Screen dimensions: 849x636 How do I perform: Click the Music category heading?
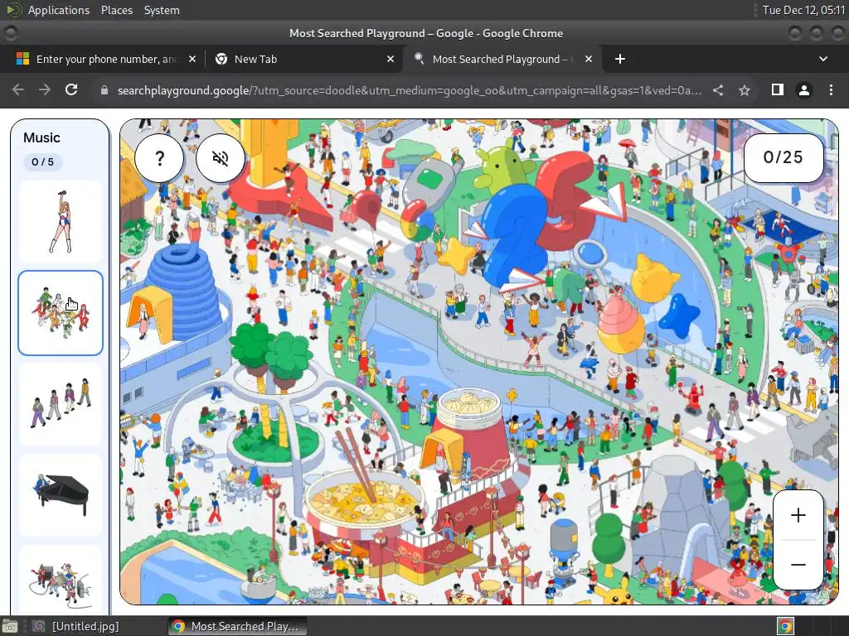pyautogui.click(x=41, y=137)
